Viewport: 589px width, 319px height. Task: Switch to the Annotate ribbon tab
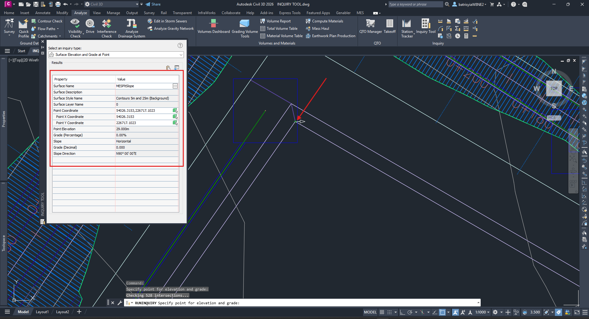[x=43, y=13]
